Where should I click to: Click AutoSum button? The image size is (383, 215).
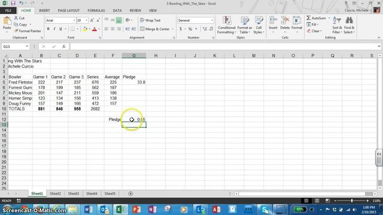pos(317,18)
